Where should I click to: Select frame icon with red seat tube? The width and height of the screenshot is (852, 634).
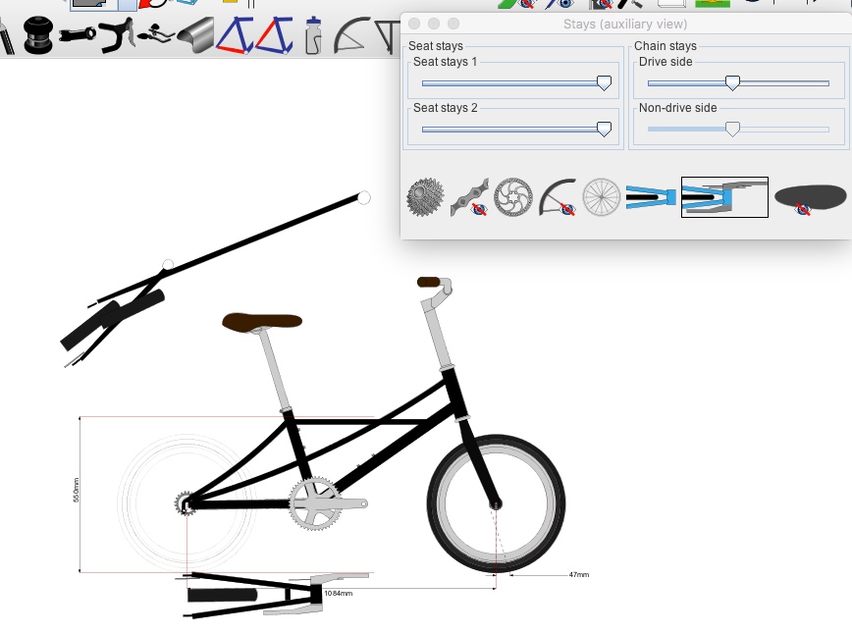point(274,35)
